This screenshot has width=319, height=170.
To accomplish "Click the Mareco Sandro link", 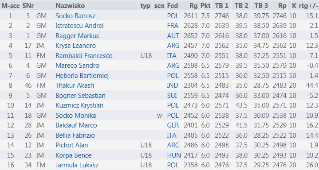I will pyautogui.click(x=77, y=66).
